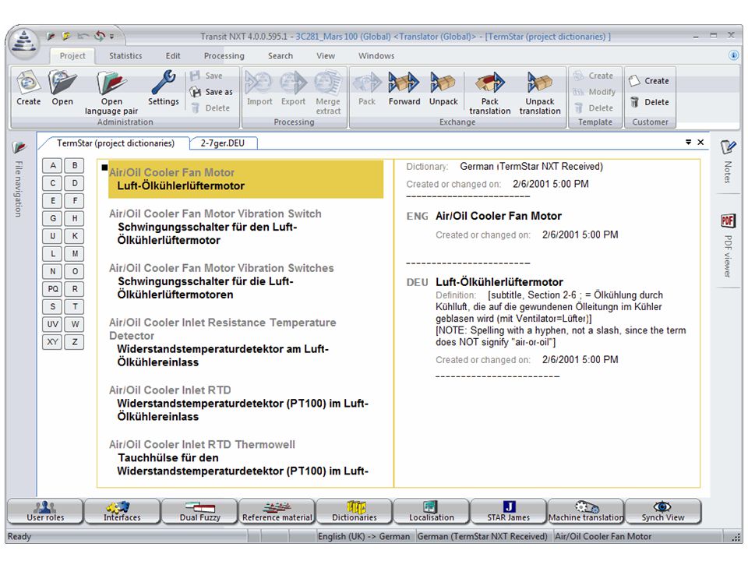Open the window list dropdown arrow beside tabs
Screen dimensions: 748x561
688,142
